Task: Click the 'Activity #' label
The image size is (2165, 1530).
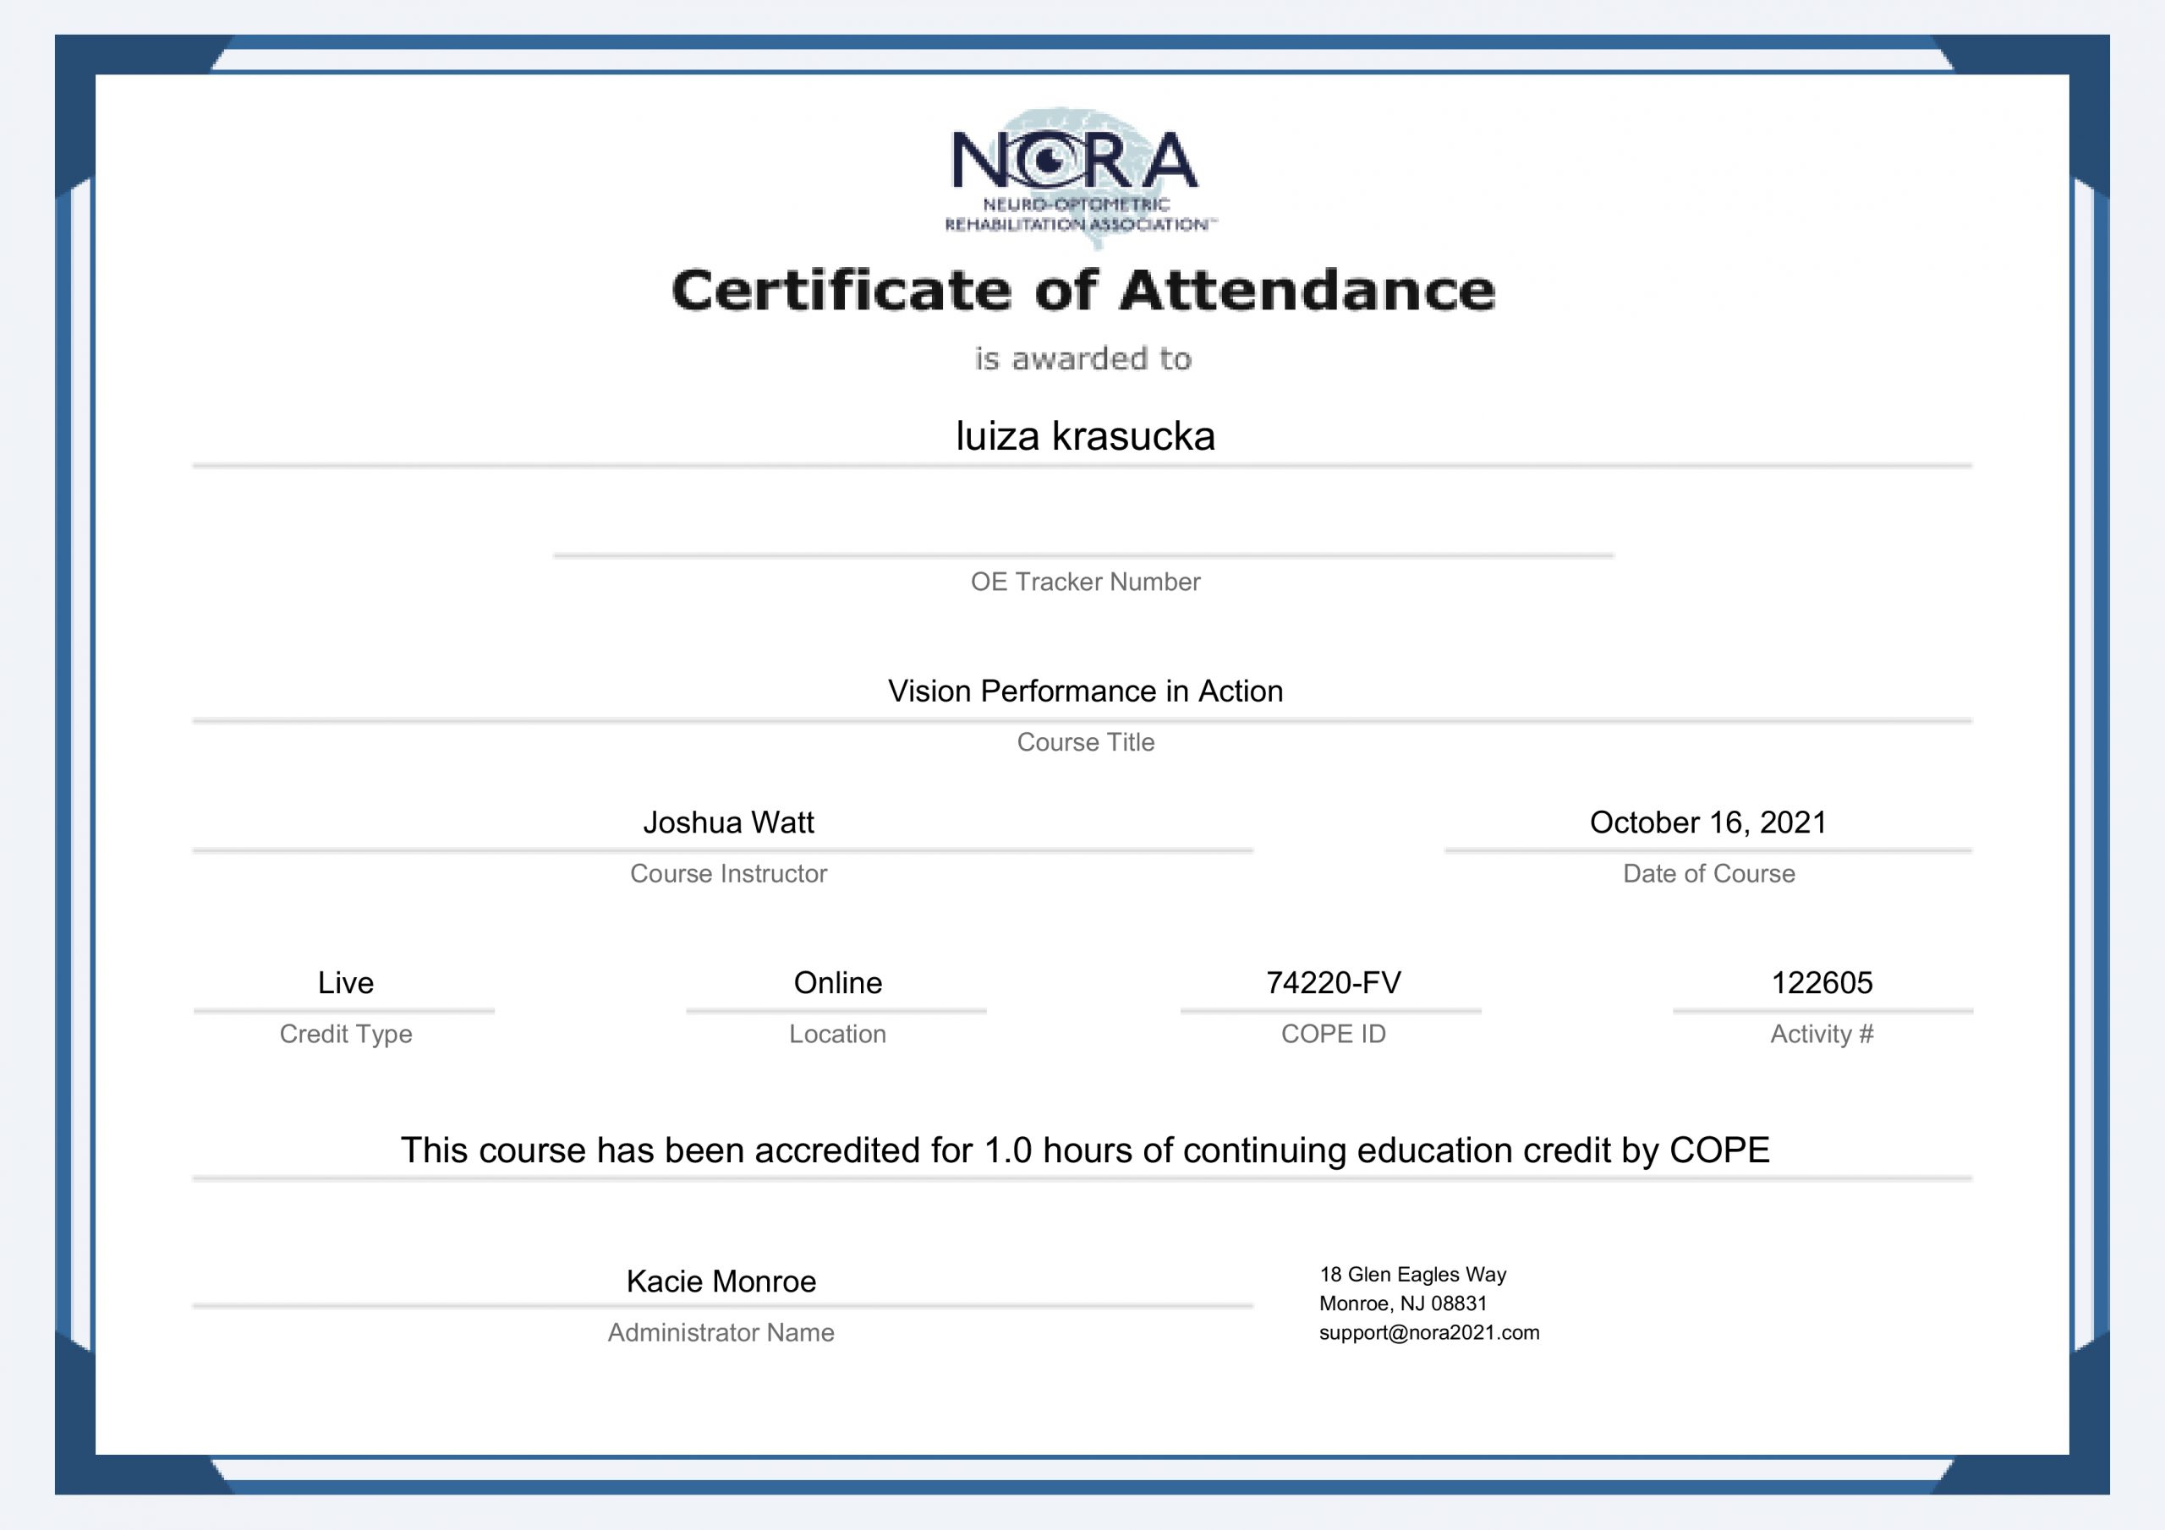Action: point(1822,1034)
